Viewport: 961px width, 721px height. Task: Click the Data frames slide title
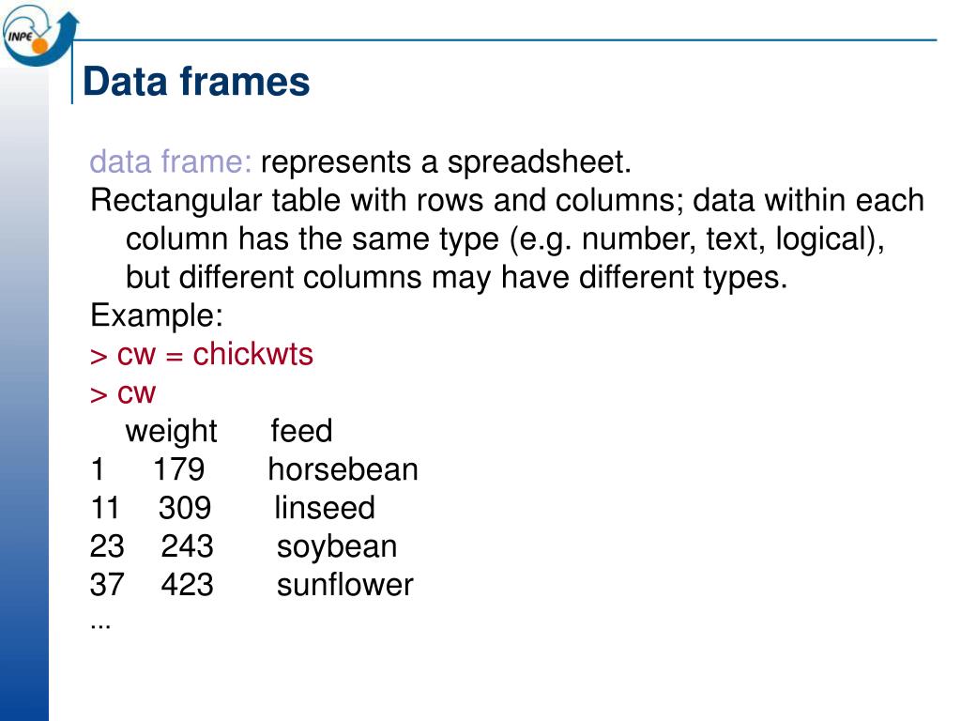pos(196,82)
